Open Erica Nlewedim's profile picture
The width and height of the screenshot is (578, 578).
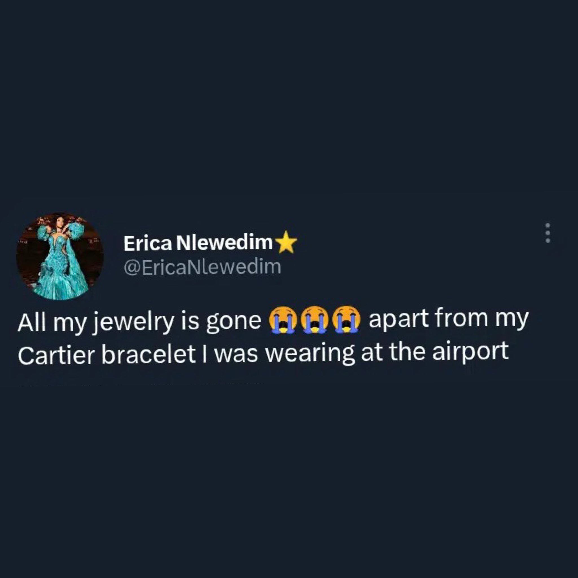click(60, 256)
